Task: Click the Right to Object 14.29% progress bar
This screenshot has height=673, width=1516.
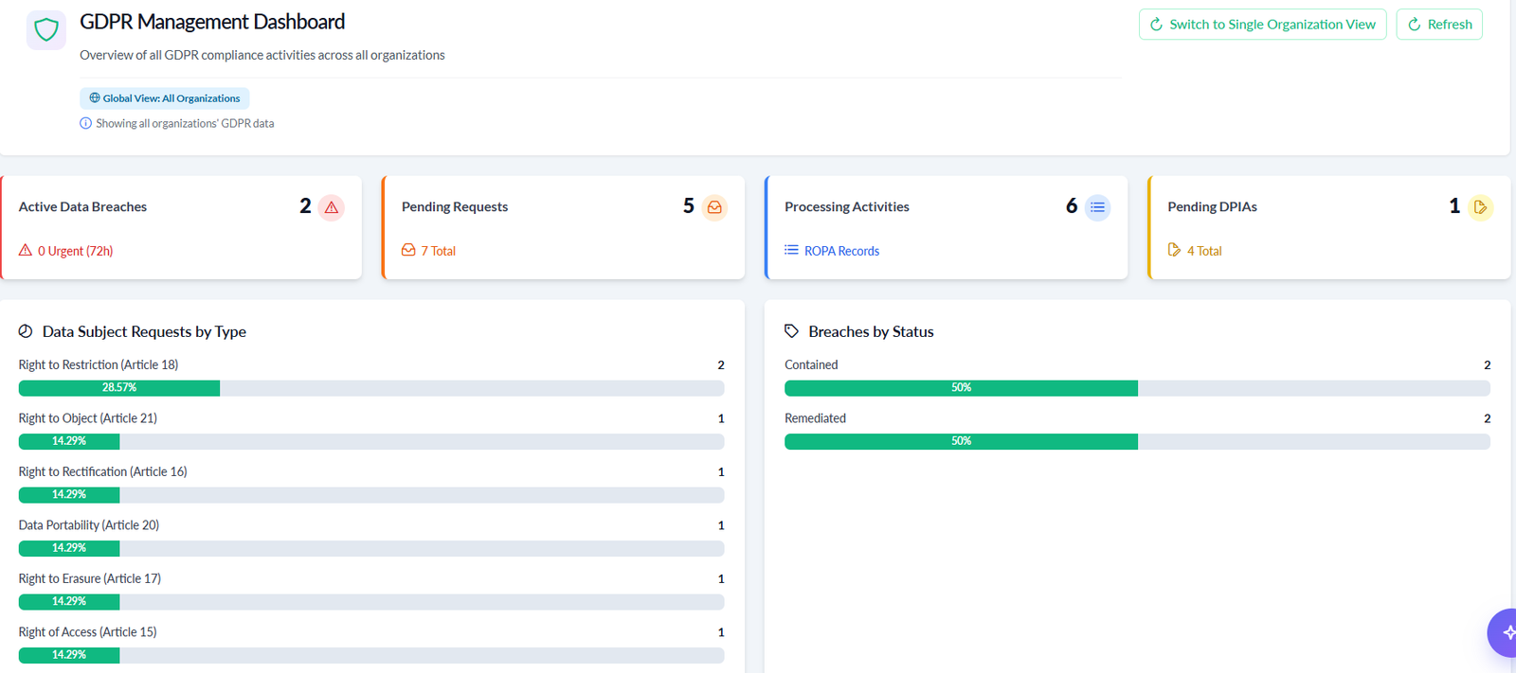Action: (371, 441)
